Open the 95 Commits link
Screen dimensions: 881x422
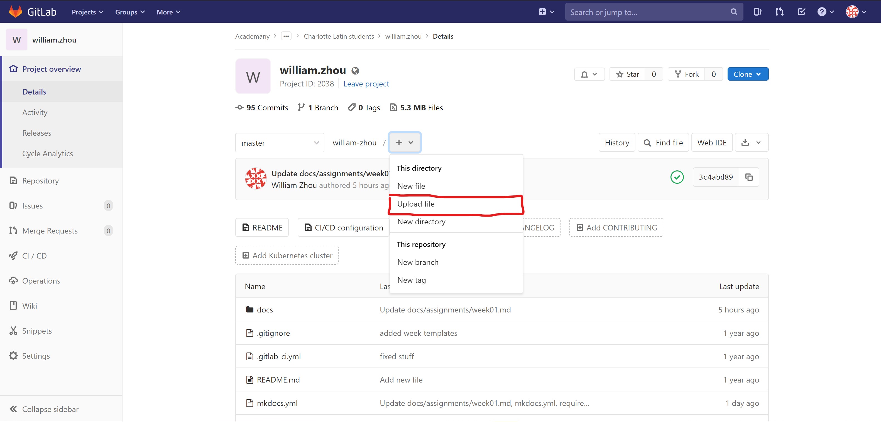(262, 108)
